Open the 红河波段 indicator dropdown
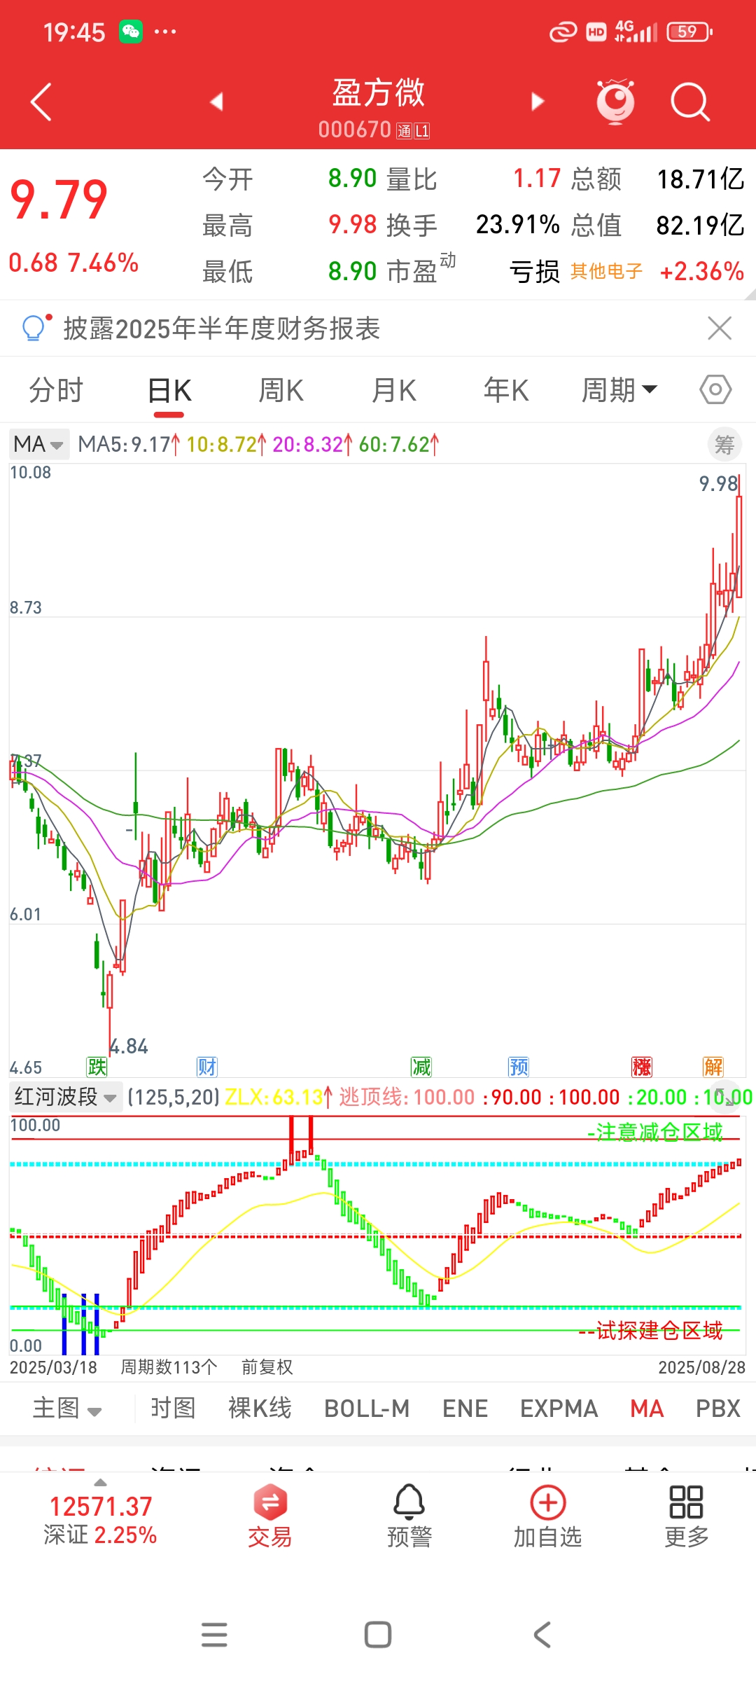This screenshot has width=756, height=1681. pyautogui.click(x=65, y=1097)
